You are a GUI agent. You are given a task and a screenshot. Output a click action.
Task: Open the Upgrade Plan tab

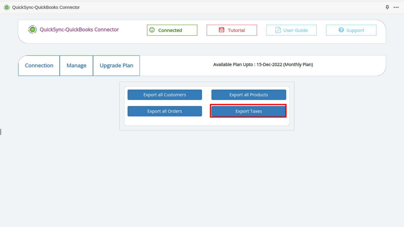(x=116, y=66)
